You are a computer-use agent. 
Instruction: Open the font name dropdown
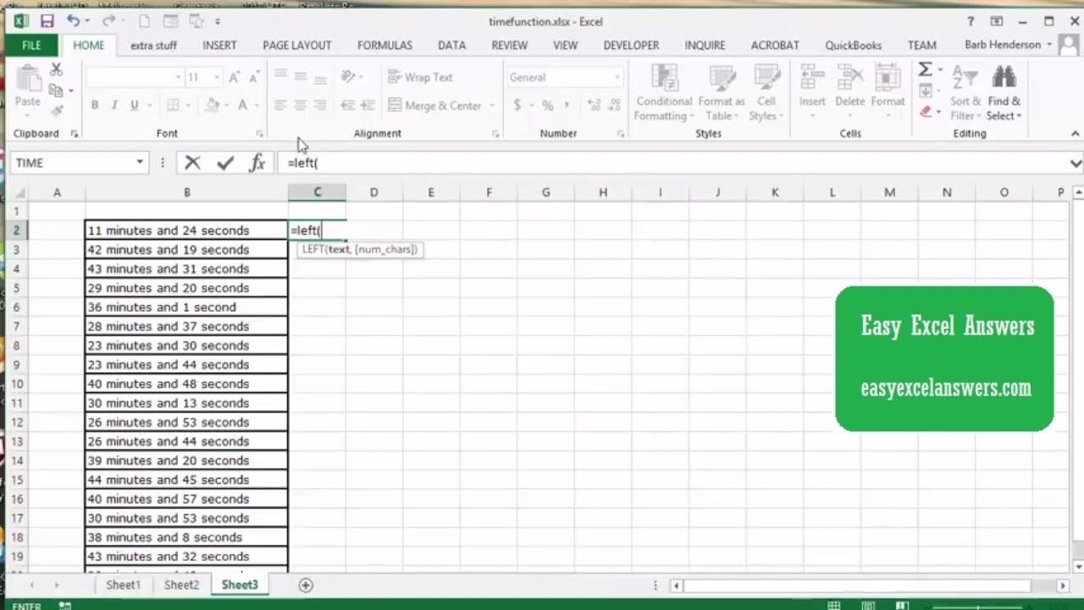pyautogui.click(x=178, y=77)
